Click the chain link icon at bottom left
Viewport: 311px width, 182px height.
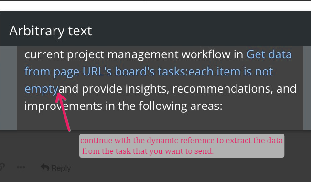(1, 167)
